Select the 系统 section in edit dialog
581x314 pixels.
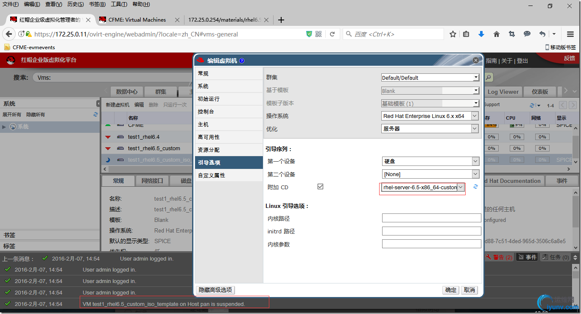coord(229,86)
